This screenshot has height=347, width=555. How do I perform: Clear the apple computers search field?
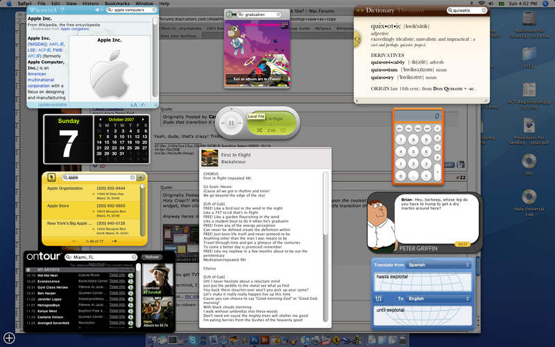[154, 10]
